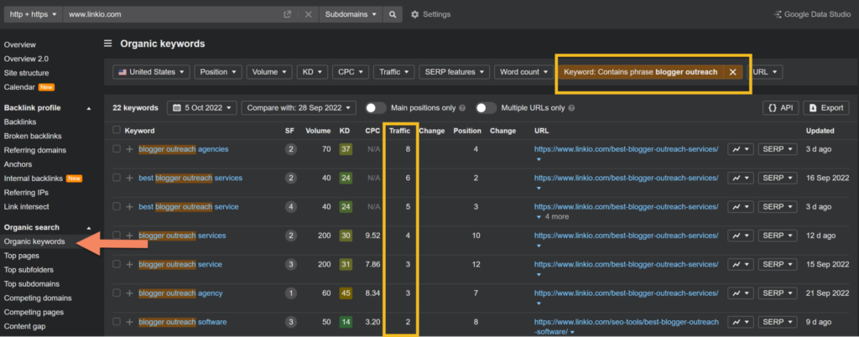Check the blogger outreach software row checkbox
Viewport: 859px width, 337px height.
(x=116, y=322)
